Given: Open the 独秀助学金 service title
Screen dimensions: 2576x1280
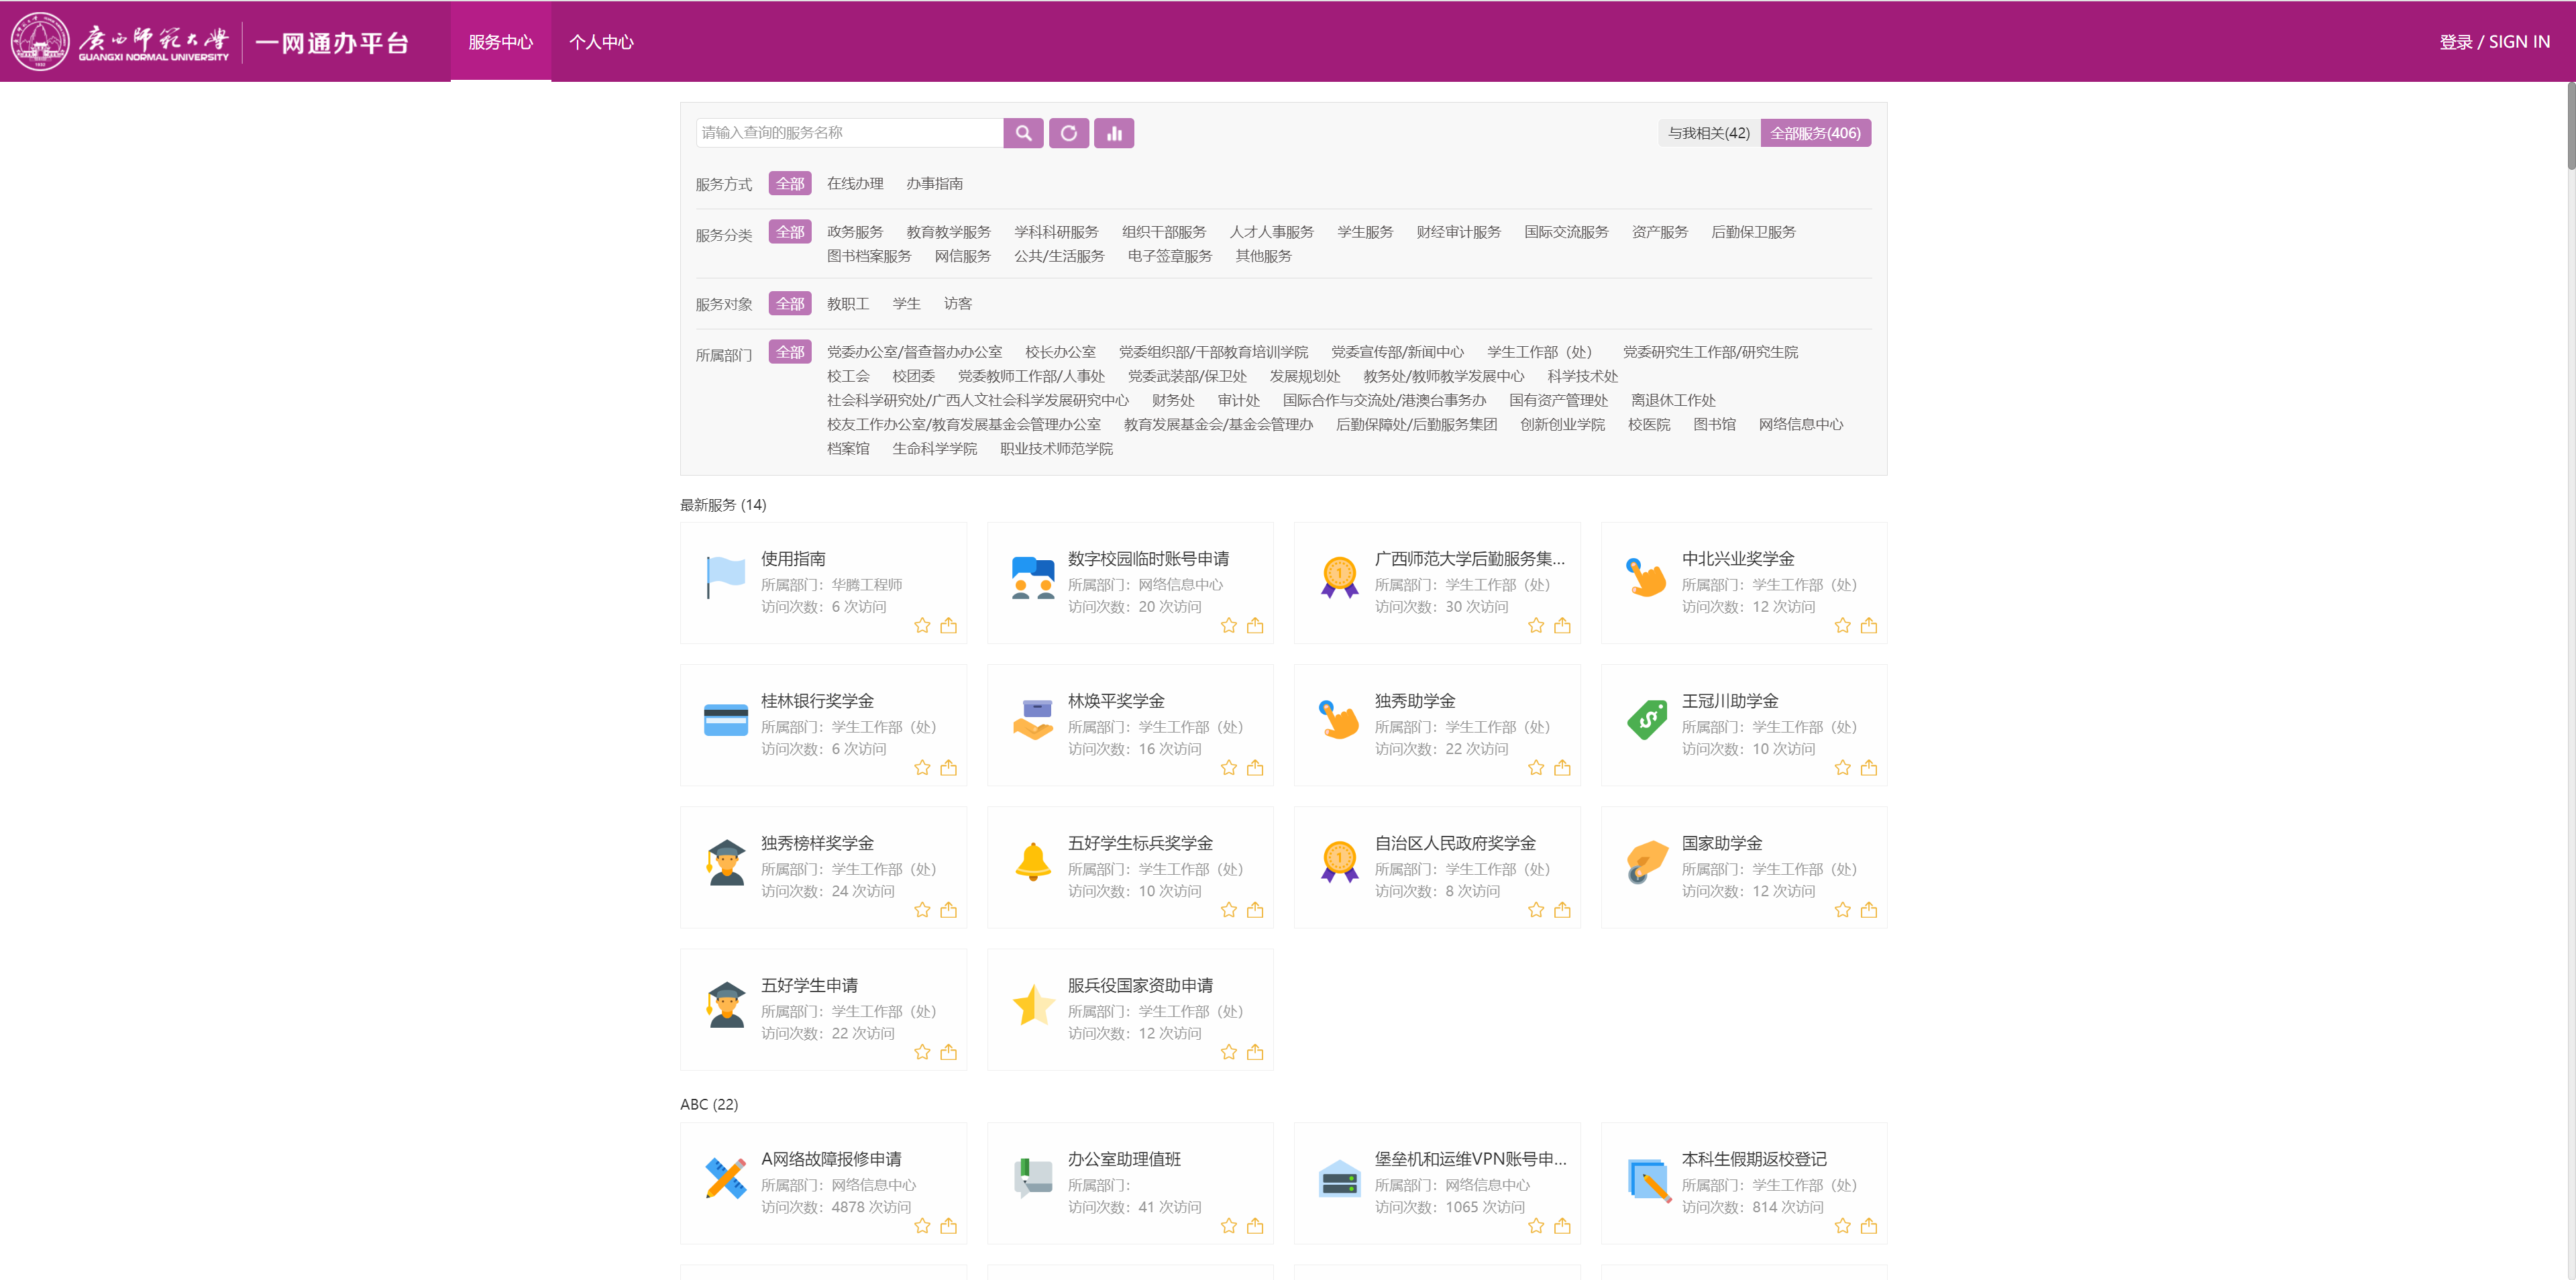Looking at the screenshot, I should 1414,701.
